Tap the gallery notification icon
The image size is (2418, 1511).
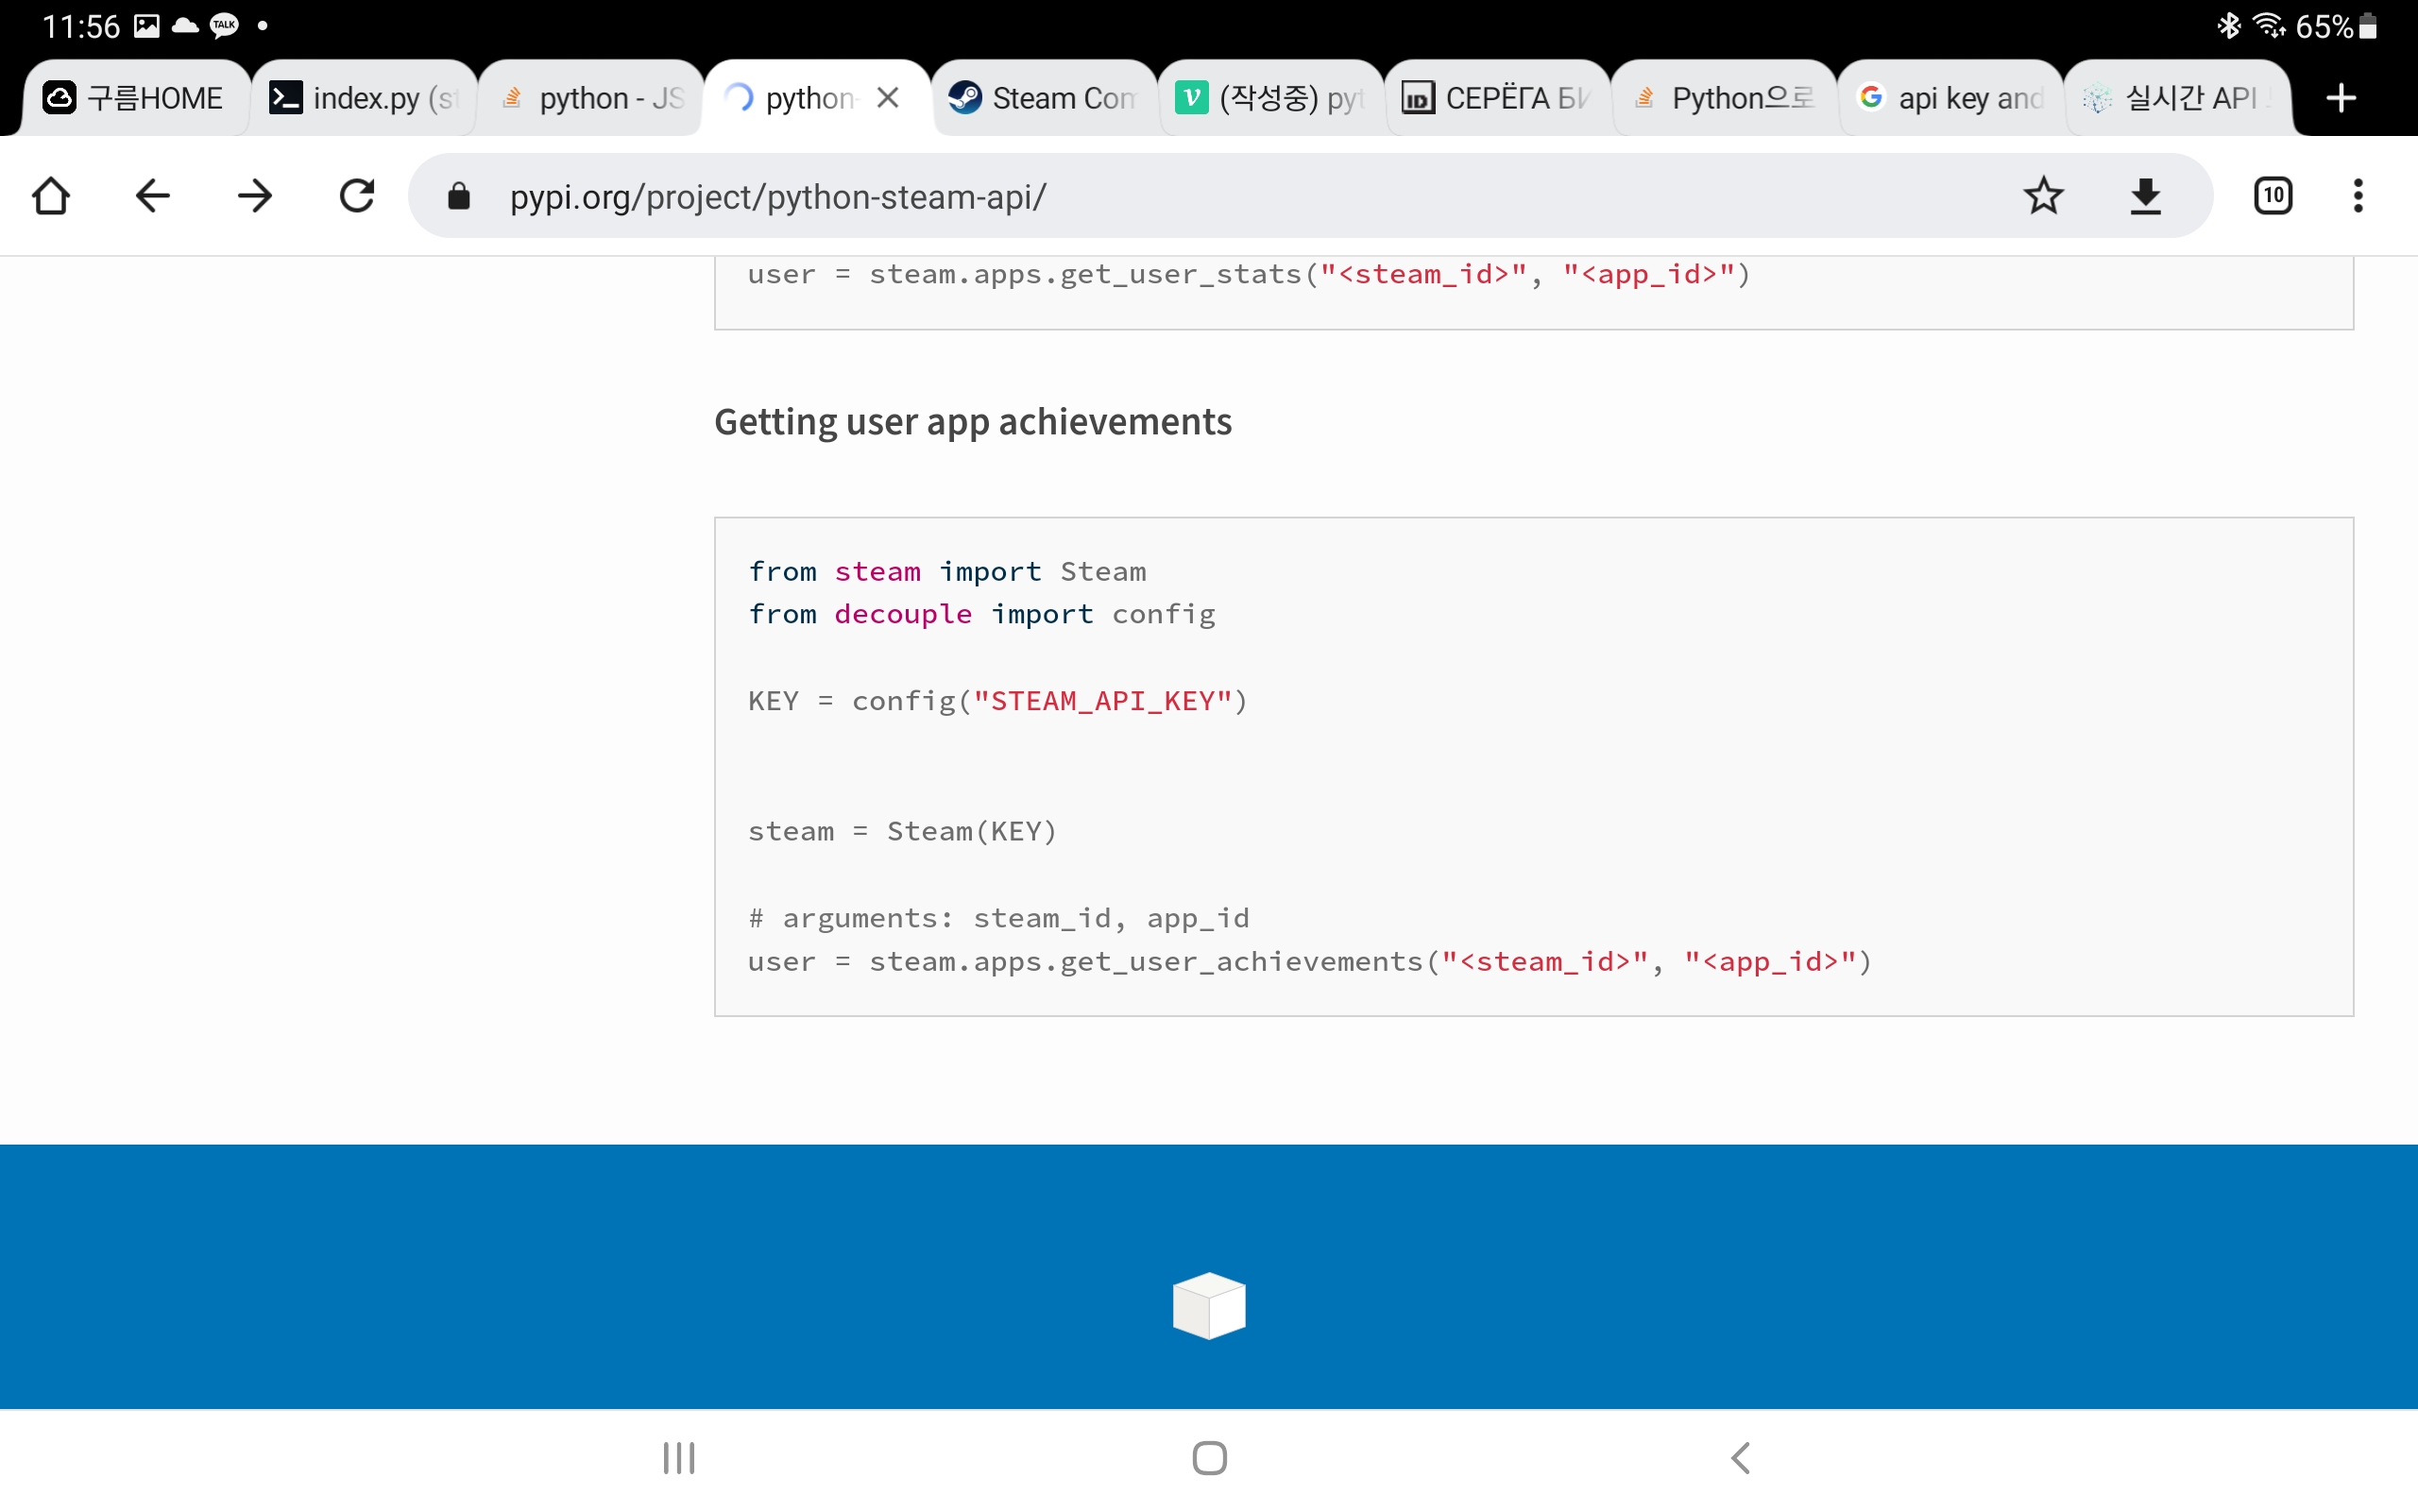click(147, 26)
